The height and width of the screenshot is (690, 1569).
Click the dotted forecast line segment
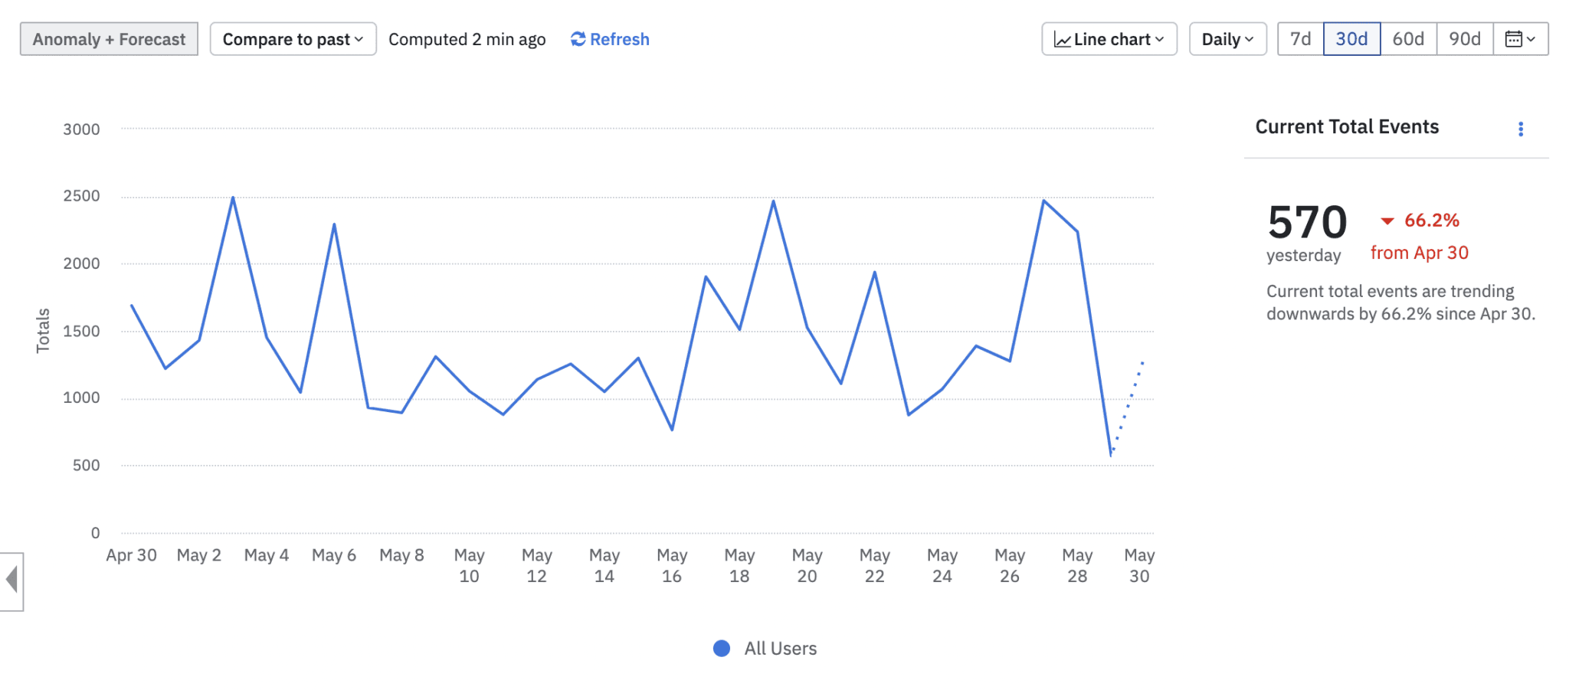[x=1128, y=406]
